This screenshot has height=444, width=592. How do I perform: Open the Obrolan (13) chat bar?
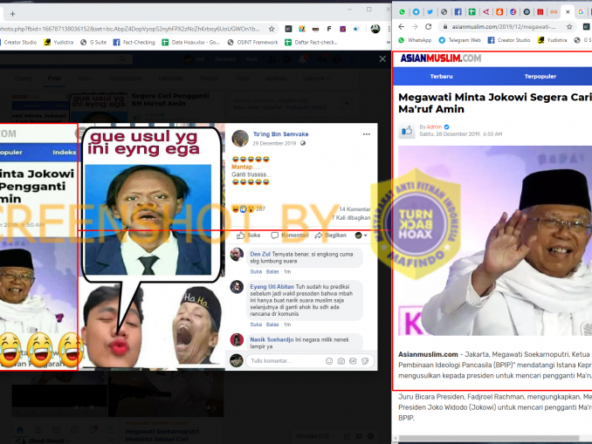coord(313,436)
